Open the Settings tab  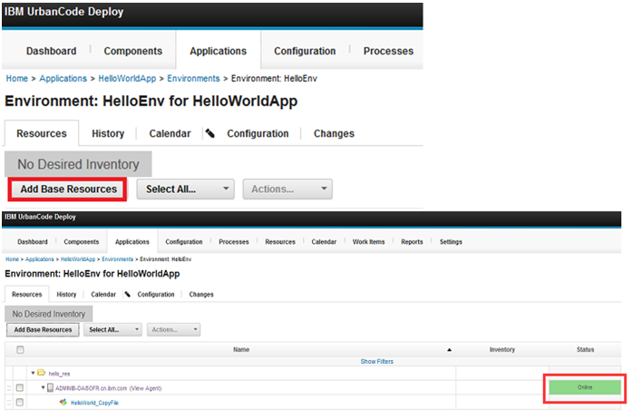coord(451,241)
